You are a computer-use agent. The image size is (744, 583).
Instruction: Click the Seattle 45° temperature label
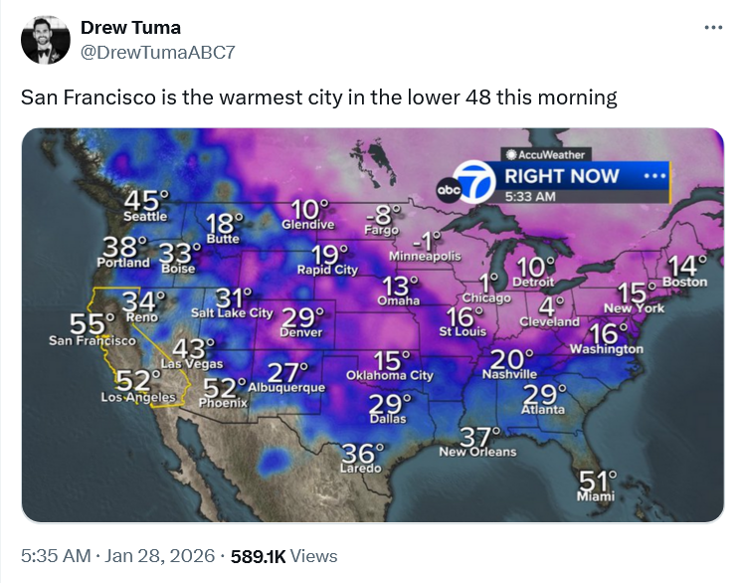pyautogui.click(x=146, y=204)
